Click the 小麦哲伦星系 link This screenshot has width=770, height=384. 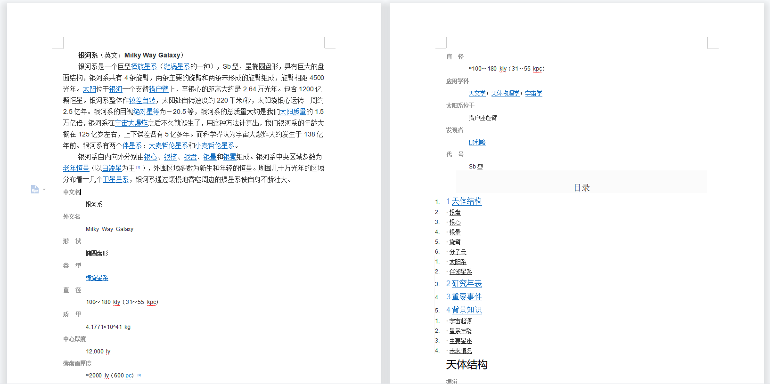214,146
